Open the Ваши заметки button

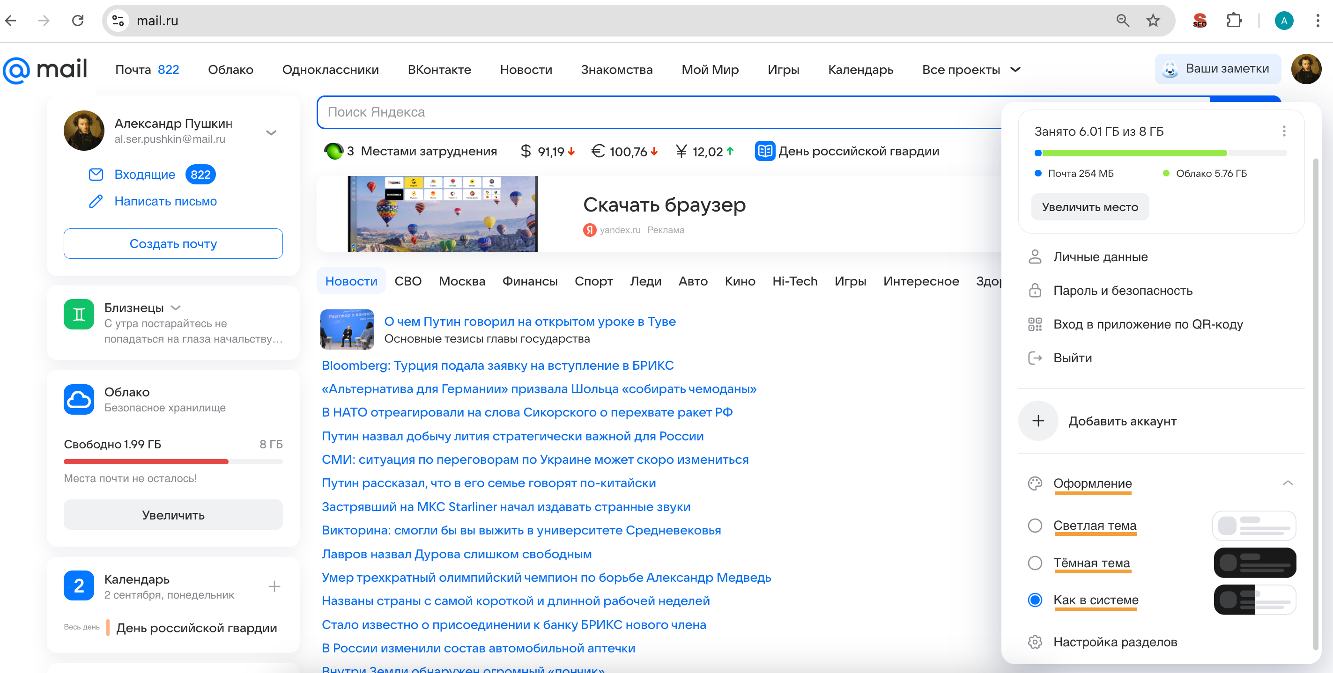click(1218, 69)
